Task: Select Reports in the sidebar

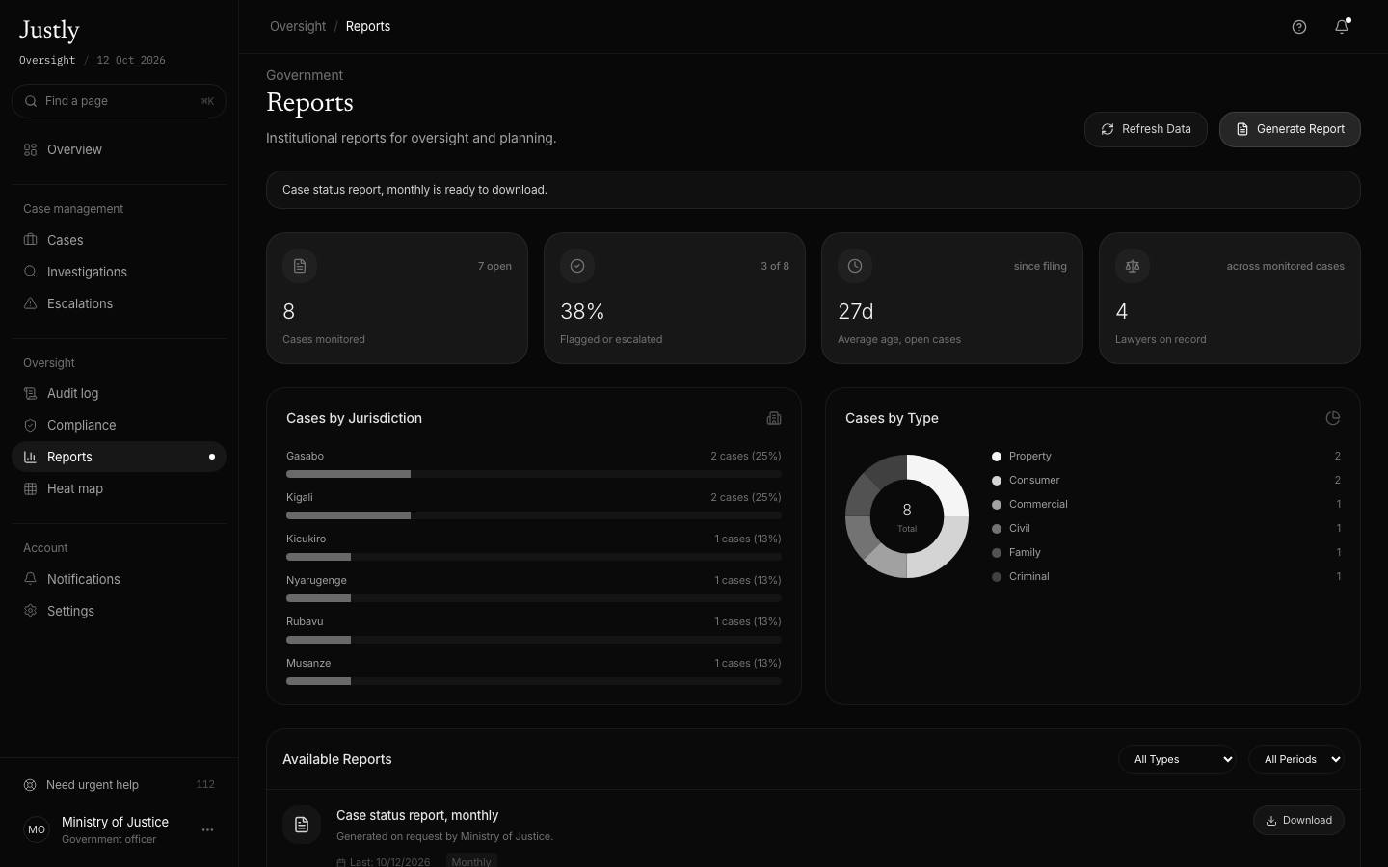Action: coord(120,457)
